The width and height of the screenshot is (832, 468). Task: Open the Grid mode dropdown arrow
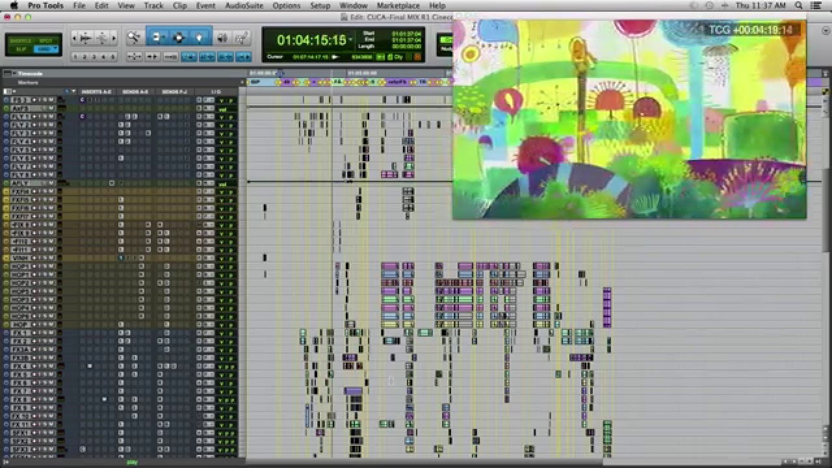click(x=54, y=49)
